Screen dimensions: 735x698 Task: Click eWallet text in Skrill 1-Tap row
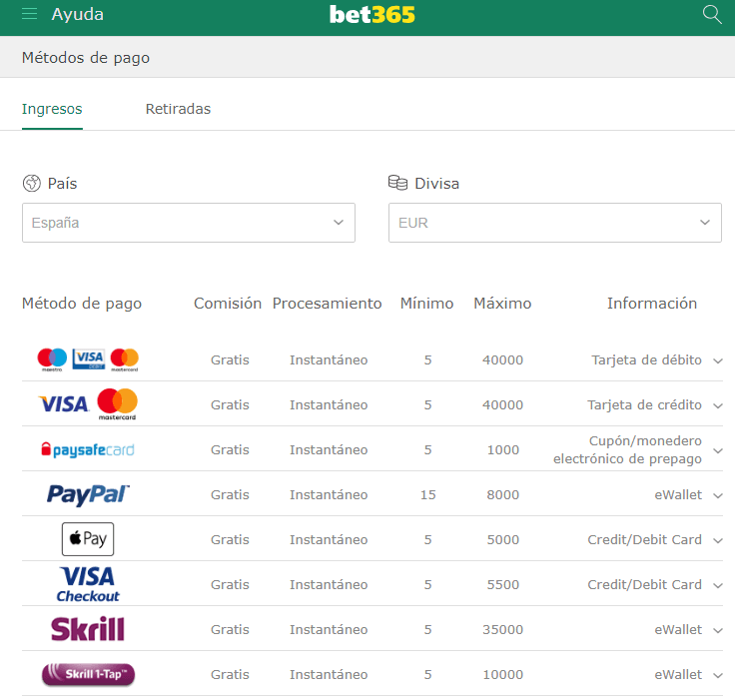[x=678, y=675]
